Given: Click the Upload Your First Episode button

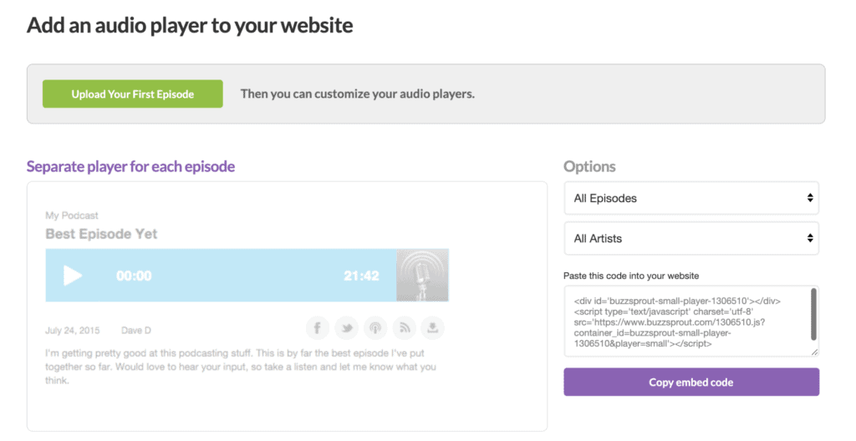Looking at the screenshot, I should point(133,94).
